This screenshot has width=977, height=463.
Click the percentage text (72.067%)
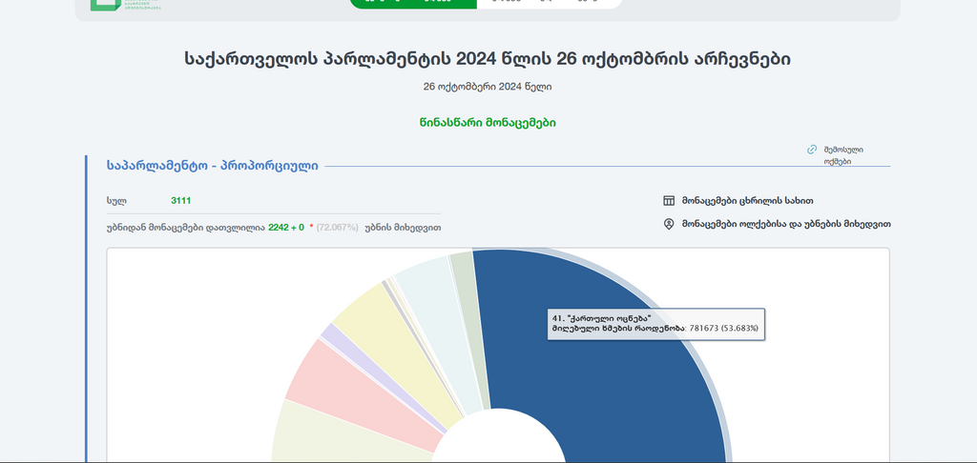click(337, 227)
